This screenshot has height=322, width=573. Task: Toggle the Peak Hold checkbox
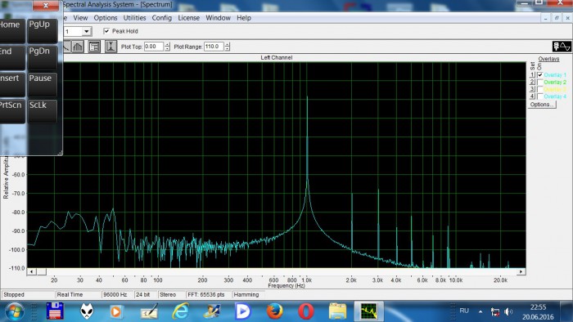[106, 31]
